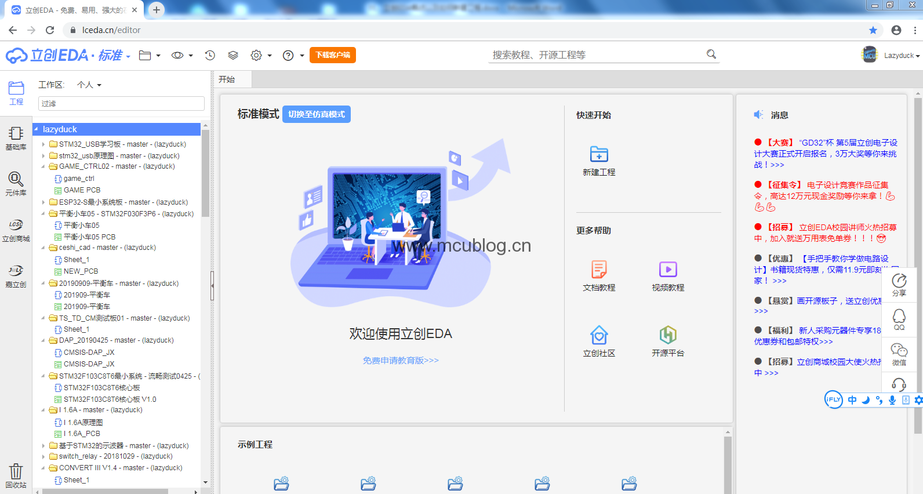This screenshot has width=923, height=494.
Task: Click the QQ contact icon
Action: pos(899,319)
